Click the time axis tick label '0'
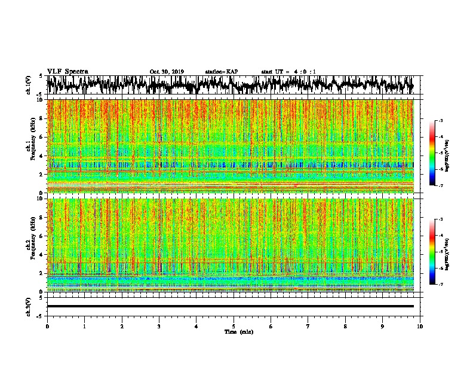The width and height of the screenshot is (473, 366). (47, 327)
